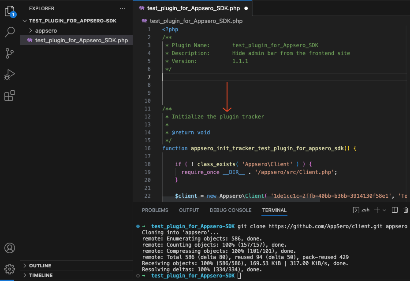The width and height of the screenshot is (410, 281).
Task: Select test_plugin_for_Appsero_SDK.php in file tree
Action: click(x=77, y=40)
